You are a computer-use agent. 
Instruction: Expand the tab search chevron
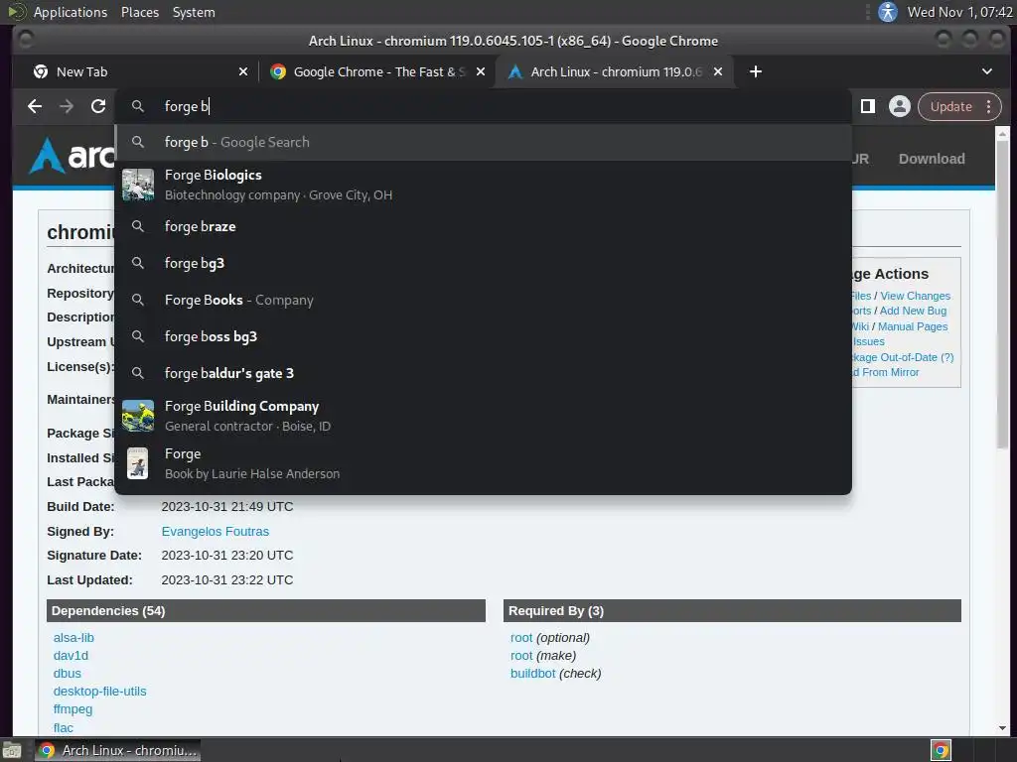tap(986, 71)
